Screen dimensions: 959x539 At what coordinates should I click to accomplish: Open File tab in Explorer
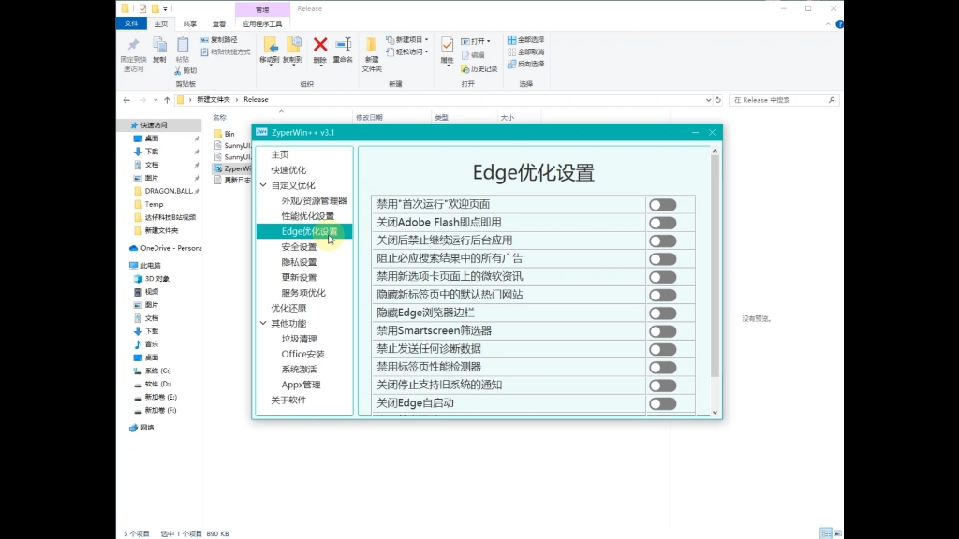(131, 23)
